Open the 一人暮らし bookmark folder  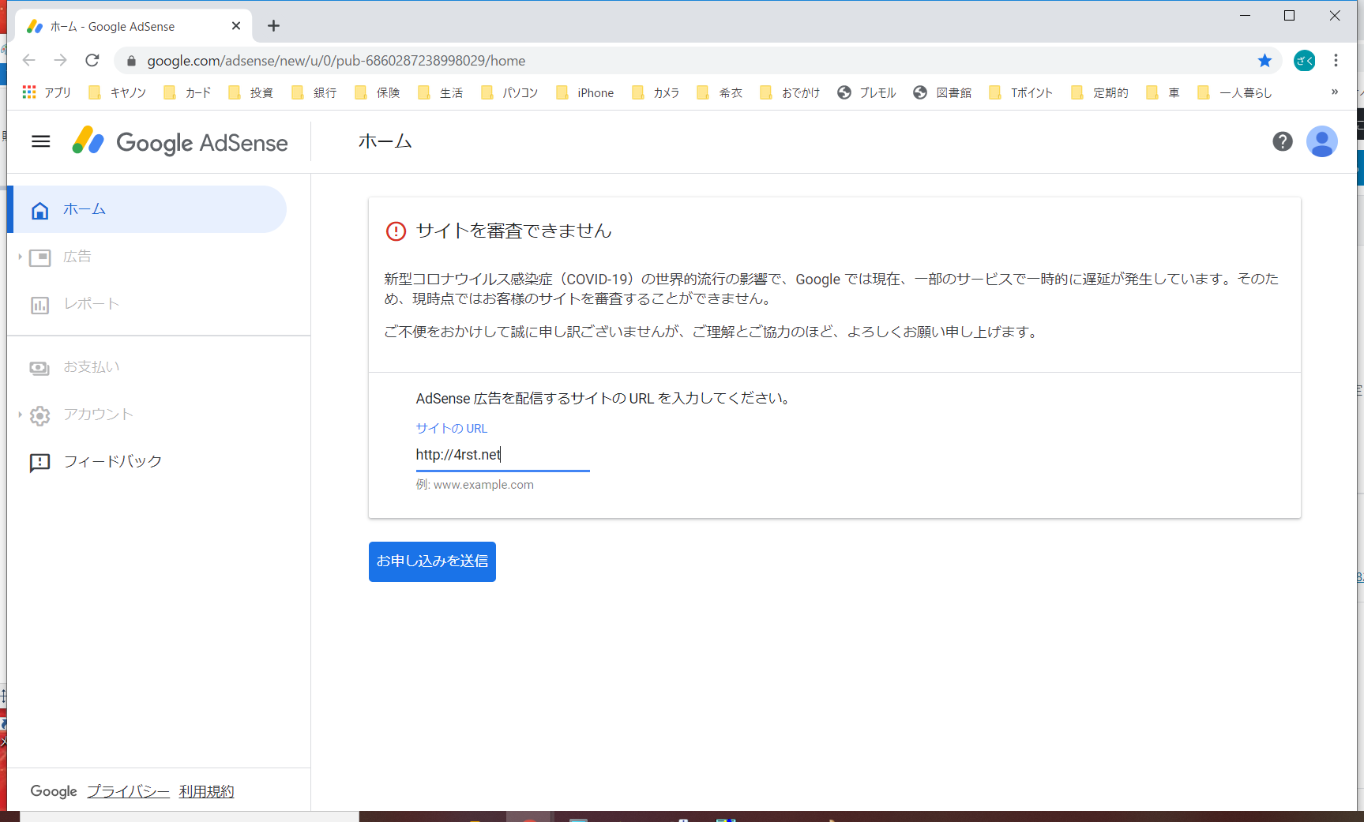(1234, 92)
